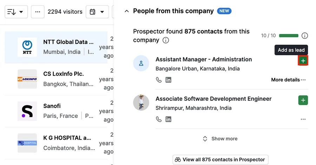Click More details for Assistant Manager

[x=288, y=80]
